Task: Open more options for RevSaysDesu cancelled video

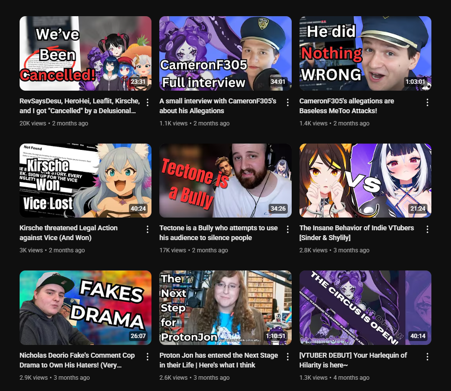Action: [x=147, y=102]
